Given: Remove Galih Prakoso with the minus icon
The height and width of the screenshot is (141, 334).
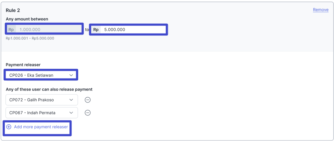Looking at the screenshot, I should [88, 100].
